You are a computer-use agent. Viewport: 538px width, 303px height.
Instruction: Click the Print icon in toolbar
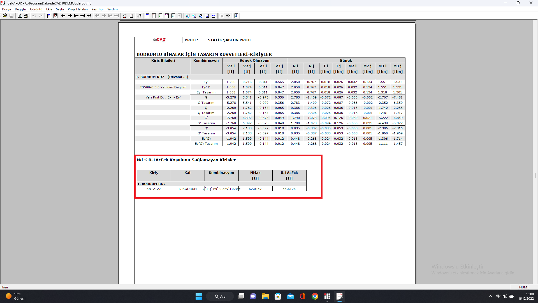tap(26, 16)
